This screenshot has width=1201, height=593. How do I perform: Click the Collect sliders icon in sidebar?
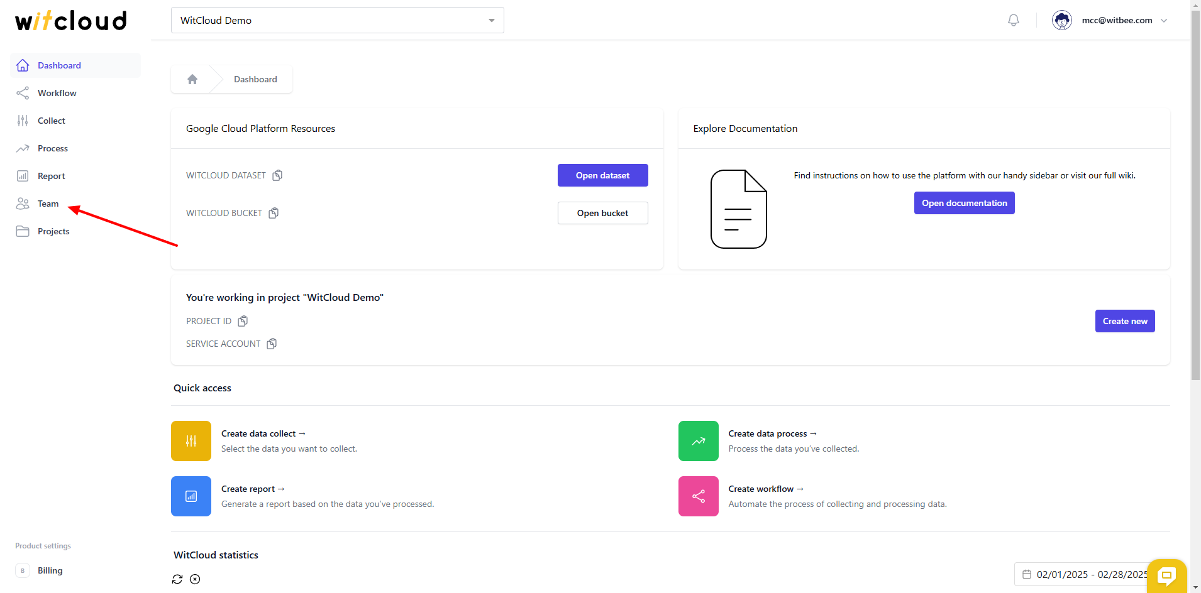(x=23, y=121)
